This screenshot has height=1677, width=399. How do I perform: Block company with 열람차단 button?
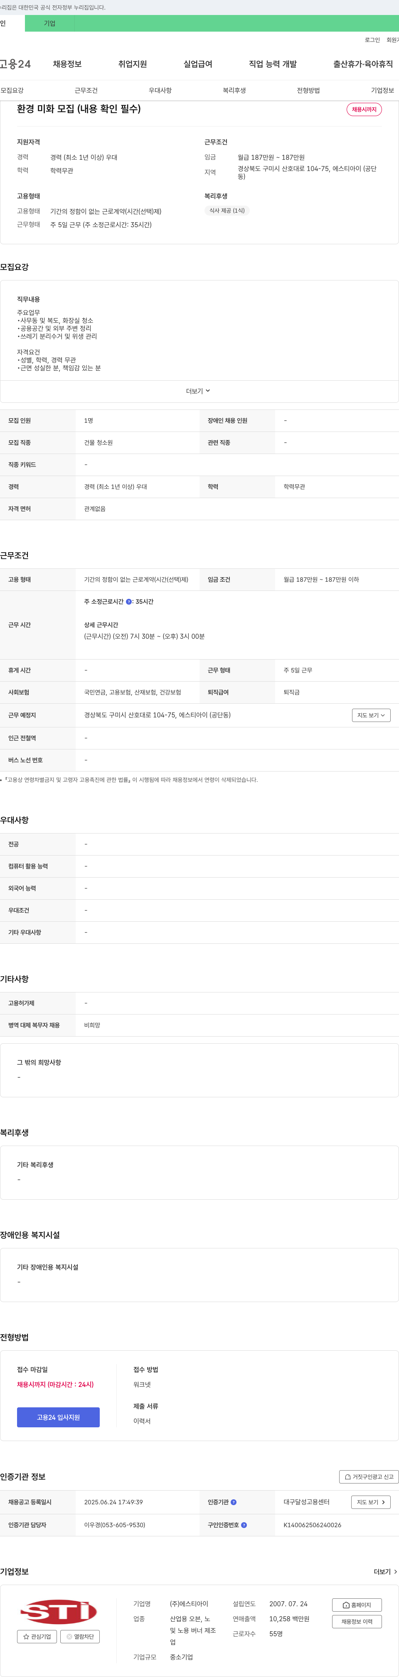[x=80, y=1636]
